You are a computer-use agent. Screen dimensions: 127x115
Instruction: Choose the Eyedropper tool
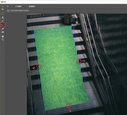click(3, 29)
